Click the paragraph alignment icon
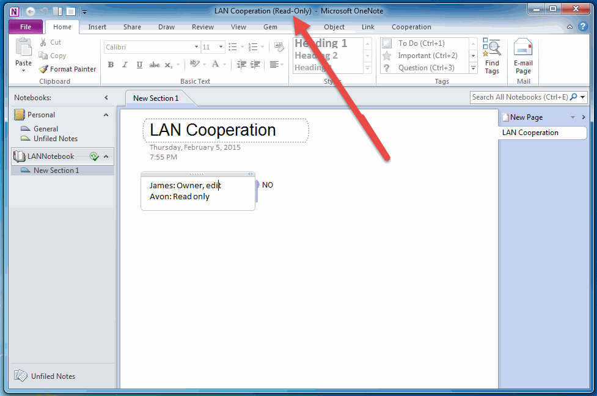The image size is (597, 396). pos(274,64)
